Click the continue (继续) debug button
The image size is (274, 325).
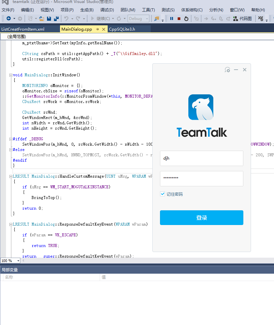click(101, 19)
